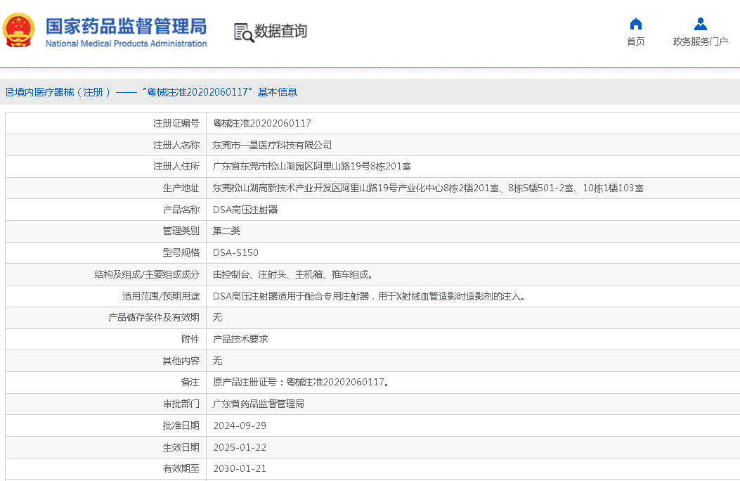The height and width of the screenshot is (481, 740).
Task: Open the 数据查询 text heading
Action: pyautogui.click(x=280, y=32)
